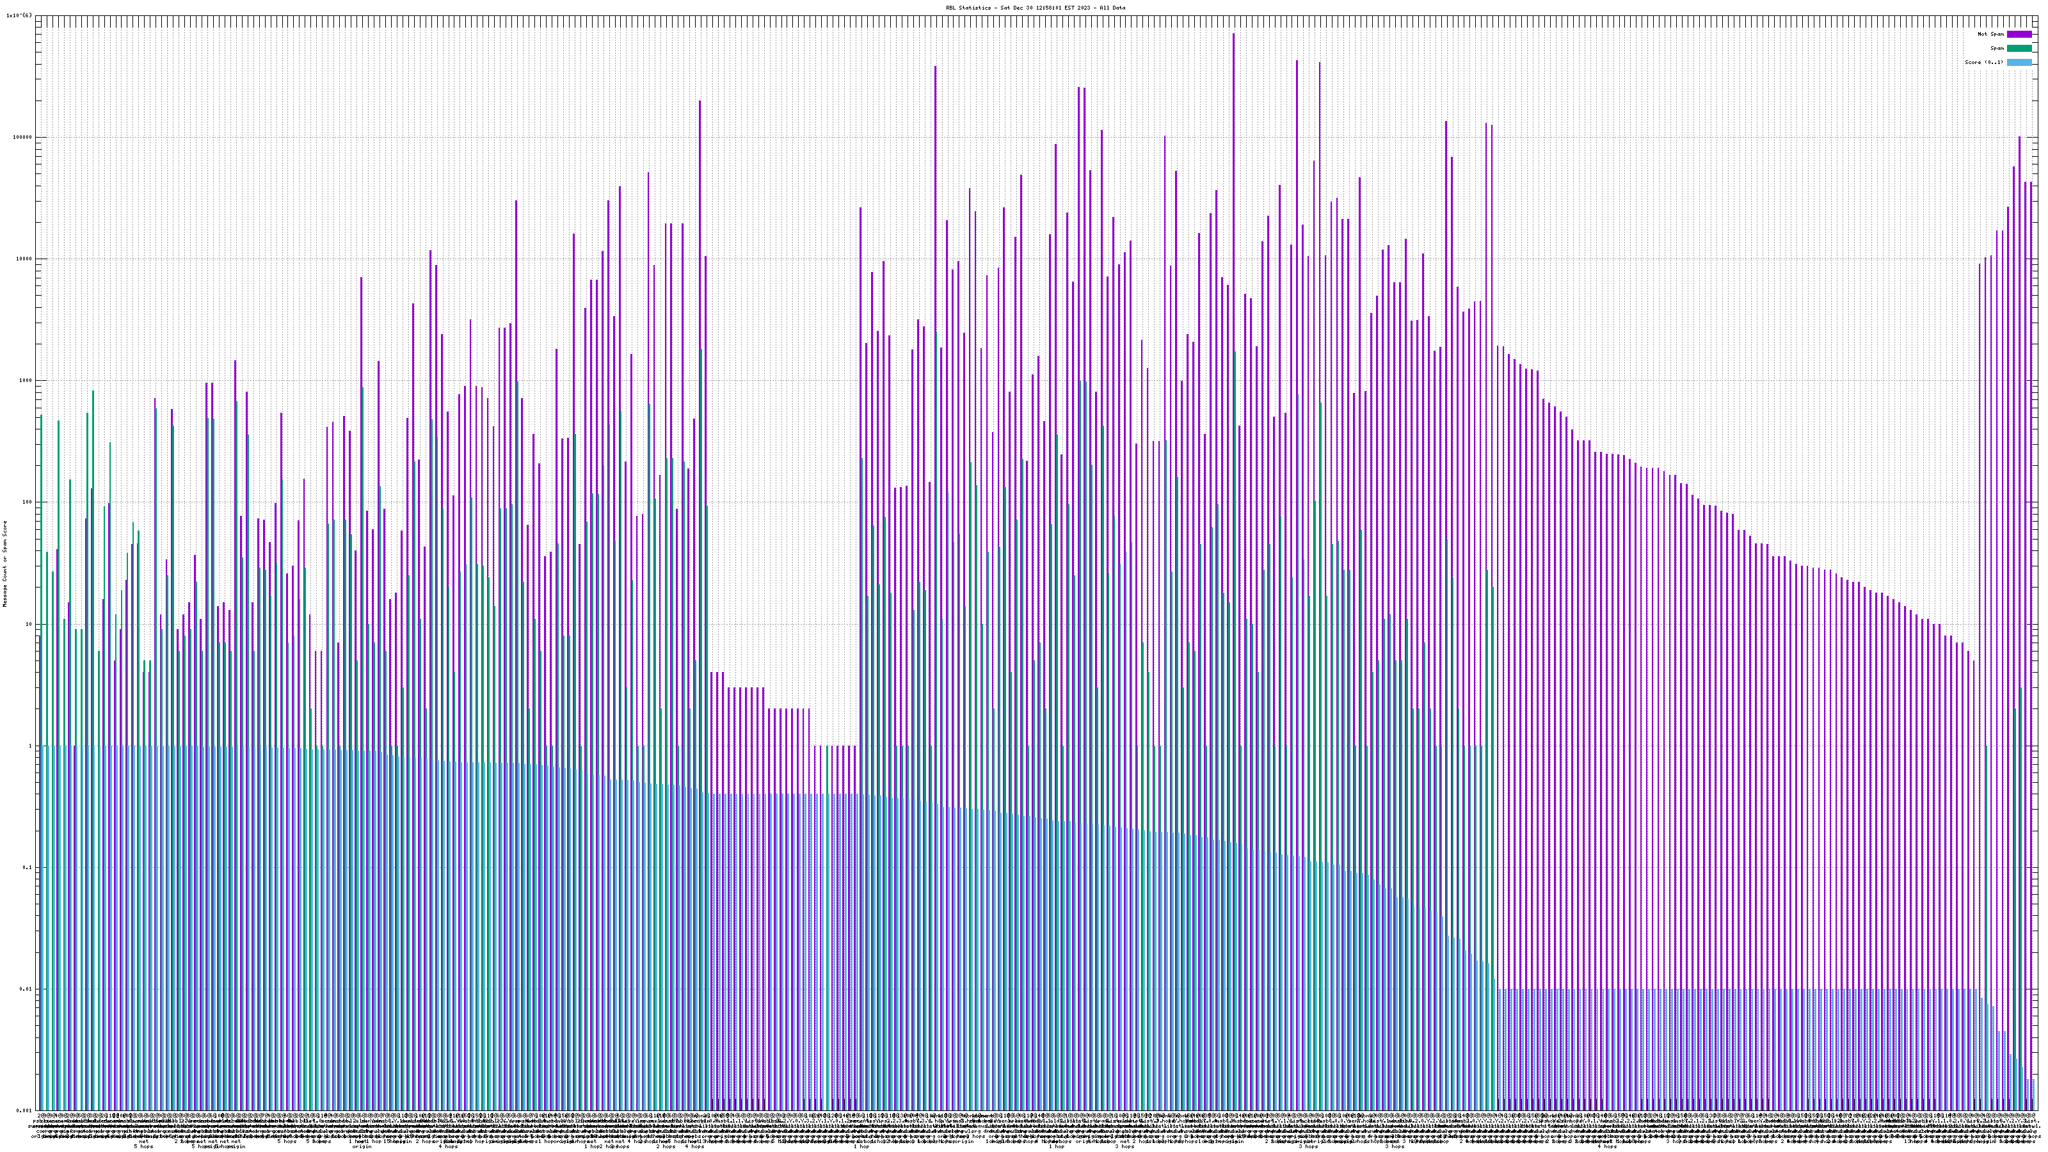The height and width of the screenshot is (1152, 2048).
Task: Select the 'Score (0..1)' legend label
Action: tap(1983, 62)
